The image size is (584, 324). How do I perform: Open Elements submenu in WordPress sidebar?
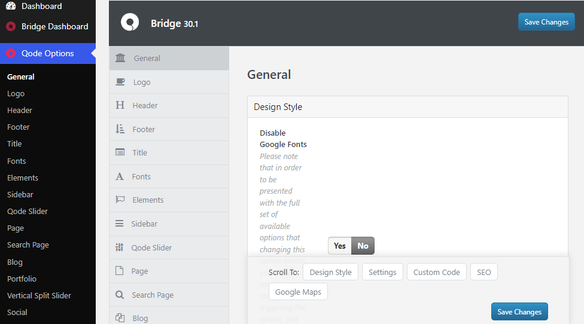[23, 178]
